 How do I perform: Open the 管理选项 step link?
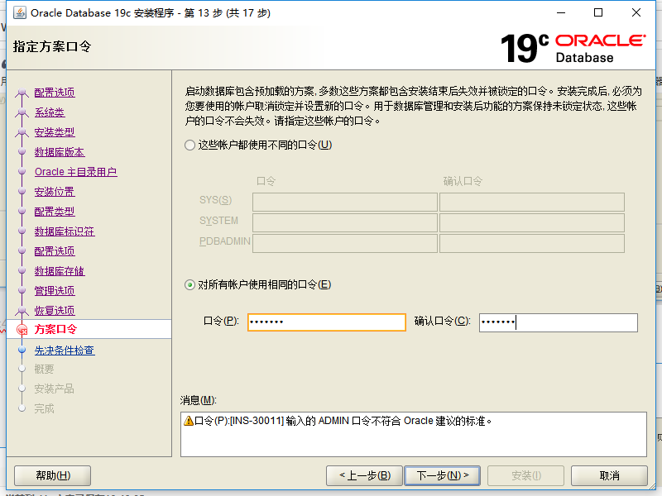(55, 291)
